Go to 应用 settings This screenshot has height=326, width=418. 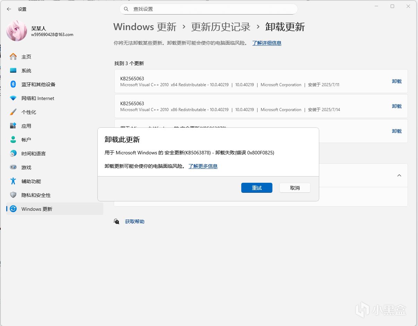click(55, 126)
